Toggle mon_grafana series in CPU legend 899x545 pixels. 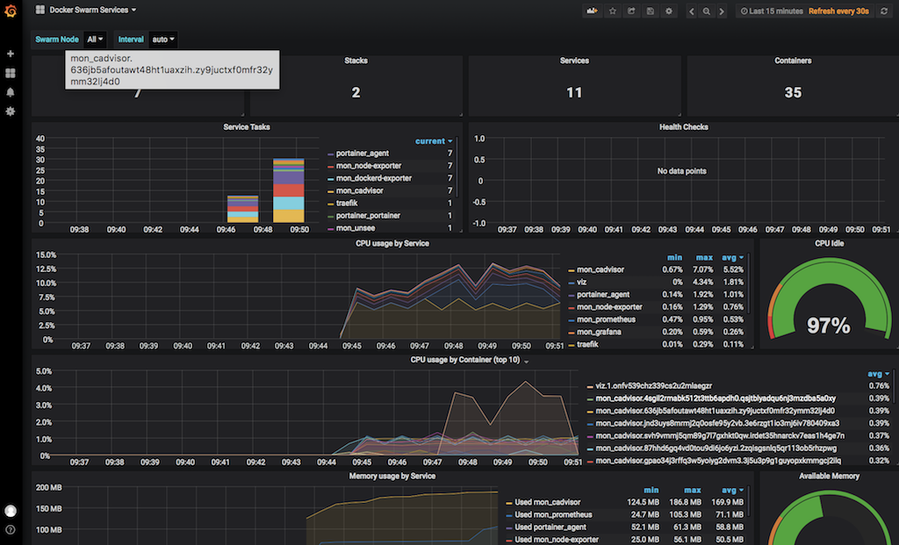[x=599, y=333]
